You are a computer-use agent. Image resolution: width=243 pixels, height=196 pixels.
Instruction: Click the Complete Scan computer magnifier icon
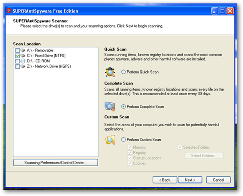pyautogui.click(x=110, y=107)
